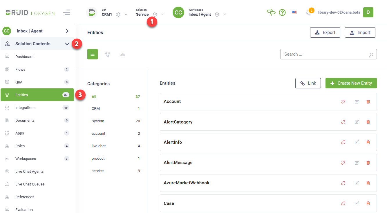
Task: Select the All category
Action: 116,97
